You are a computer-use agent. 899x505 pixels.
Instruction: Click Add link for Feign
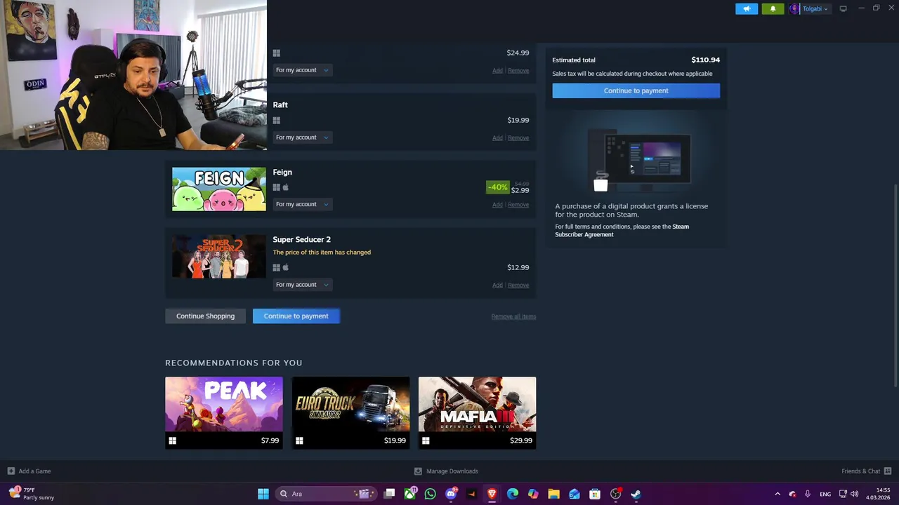tap(497, 205)
